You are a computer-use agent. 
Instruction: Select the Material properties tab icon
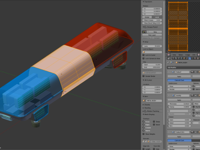coord(195,58)
